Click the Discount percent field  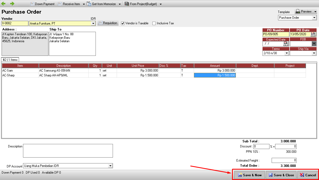pyautogui.click(x=261, y=146)
